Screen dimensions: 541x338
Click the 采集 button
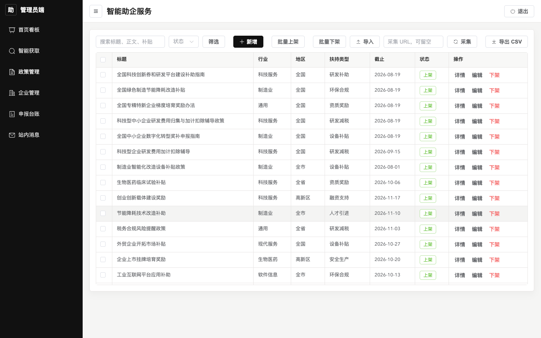(462, 42)
